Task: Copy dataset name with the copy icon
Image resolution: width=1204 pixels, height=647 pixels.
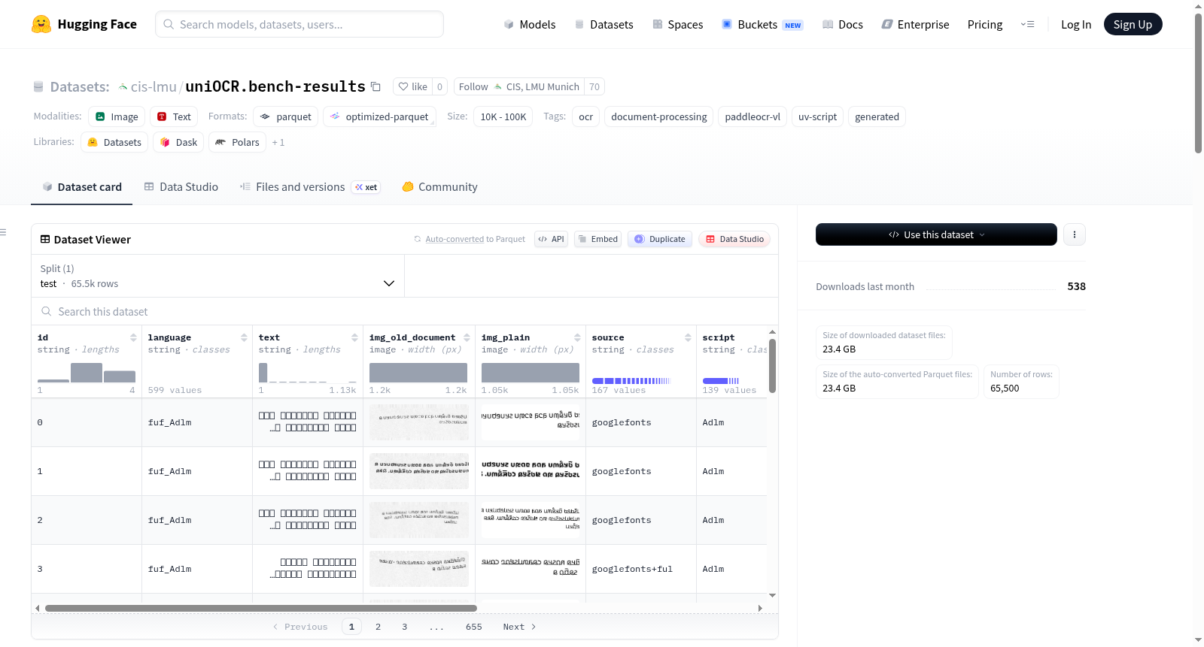Action: pyautogui.click(x=375, y=86)
